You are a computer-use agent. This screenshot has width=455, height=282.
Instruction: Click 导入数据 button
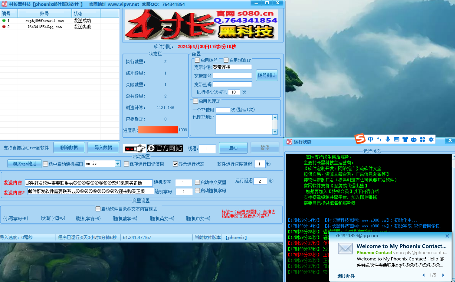103,147
